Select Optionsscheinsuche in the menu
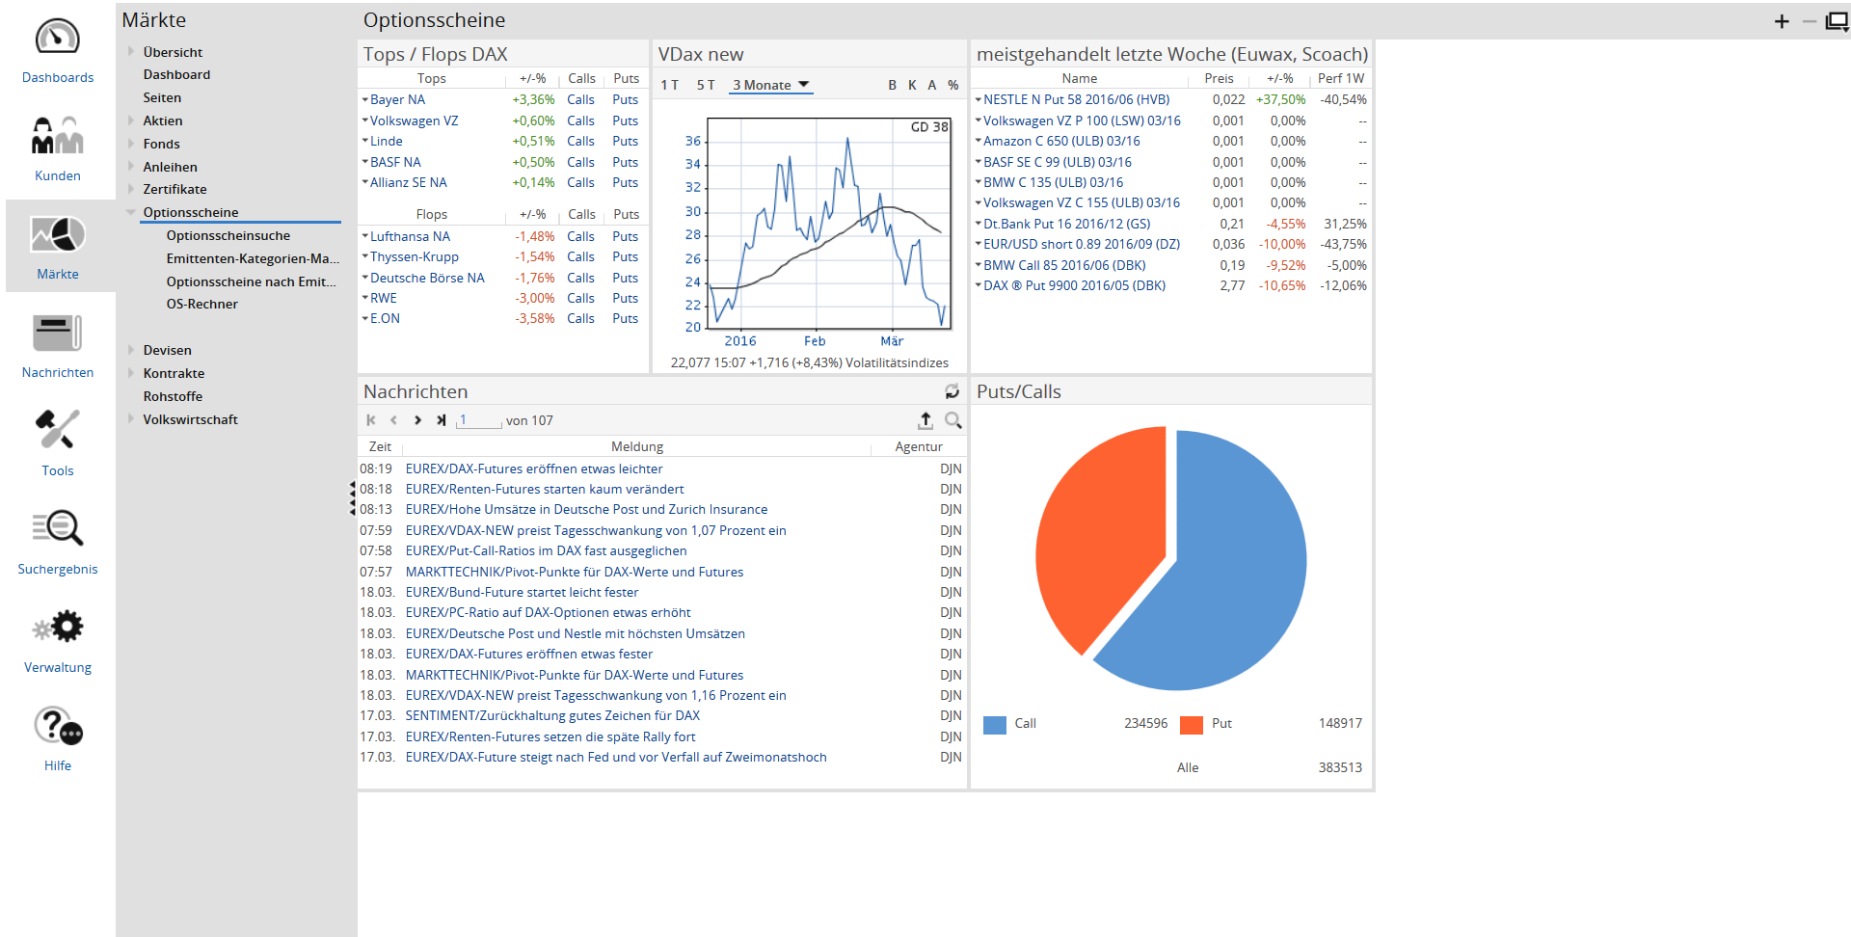This screenshot has height=937, width=1851. pyautogui.click(x=228, y=235)
